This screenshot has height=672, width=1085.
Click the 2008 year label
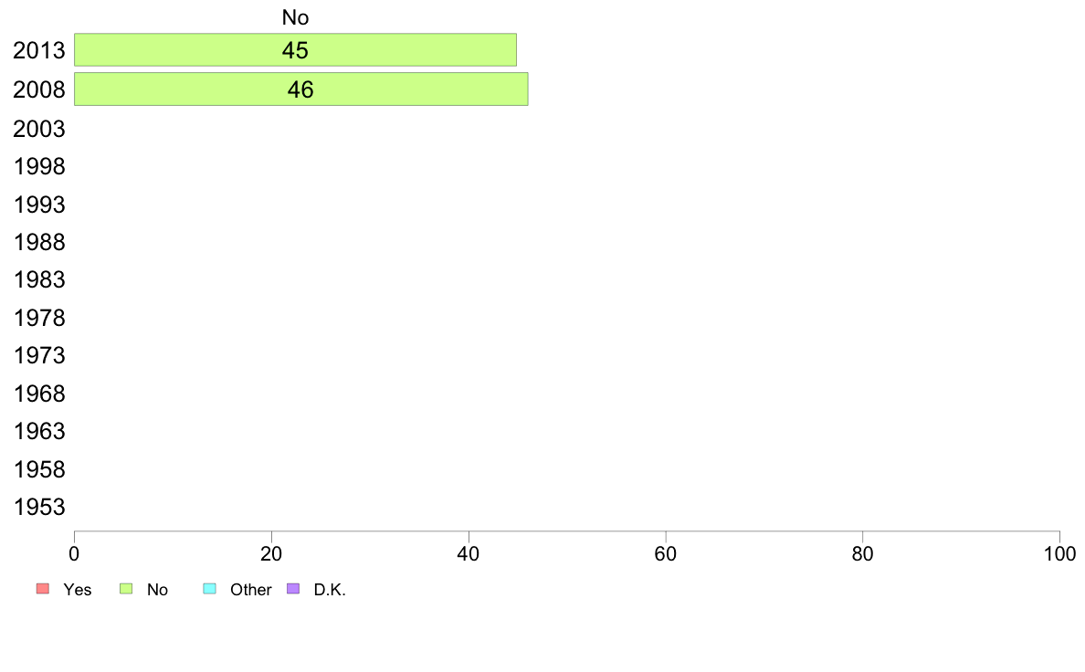38,90
